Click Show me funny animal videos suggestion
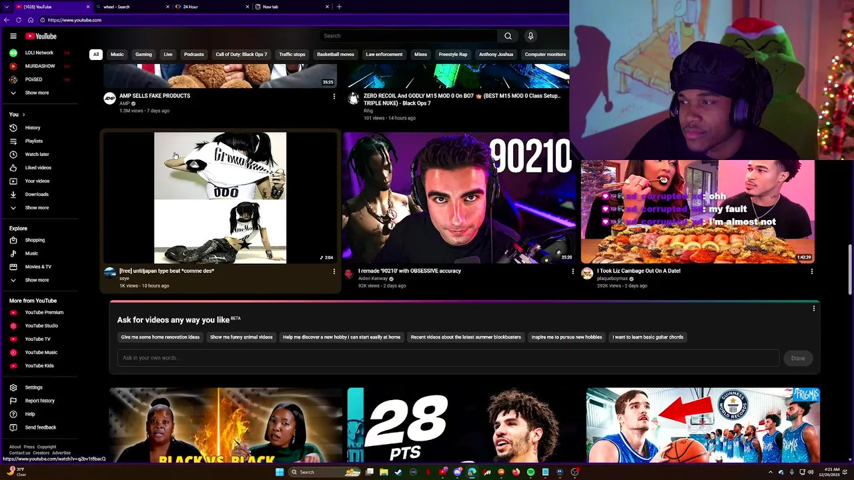 point(242,337)
